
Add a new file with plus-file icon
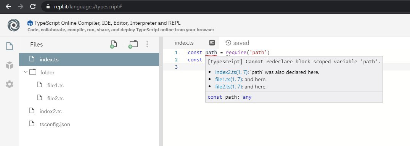[113, 44]
